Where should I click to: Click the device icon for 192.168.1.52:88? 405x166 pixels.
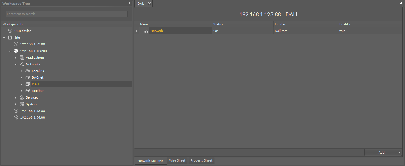(16, 44)
